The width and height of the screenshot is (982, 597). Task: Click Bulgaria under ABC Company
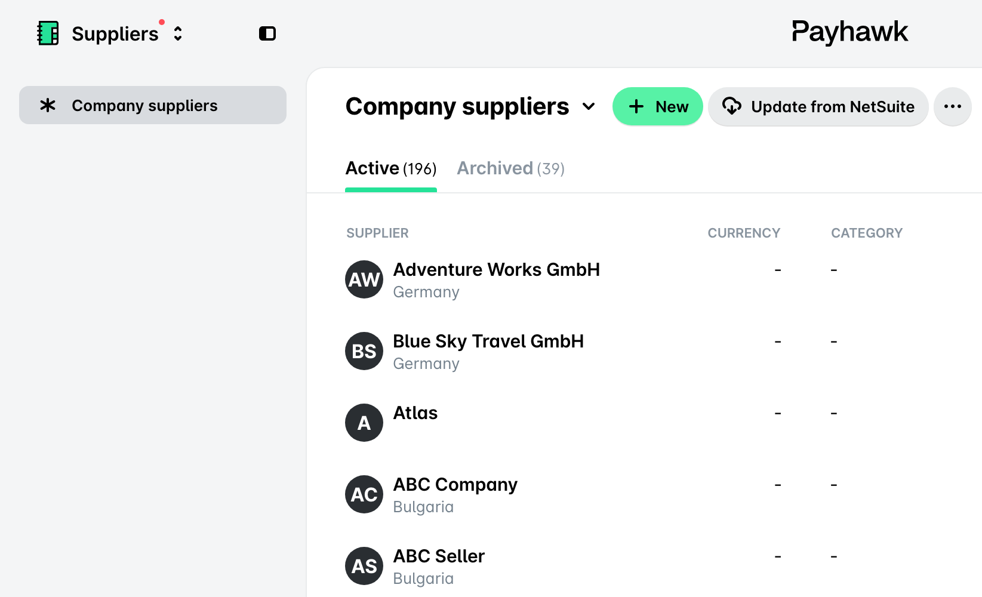pos(423,507)
